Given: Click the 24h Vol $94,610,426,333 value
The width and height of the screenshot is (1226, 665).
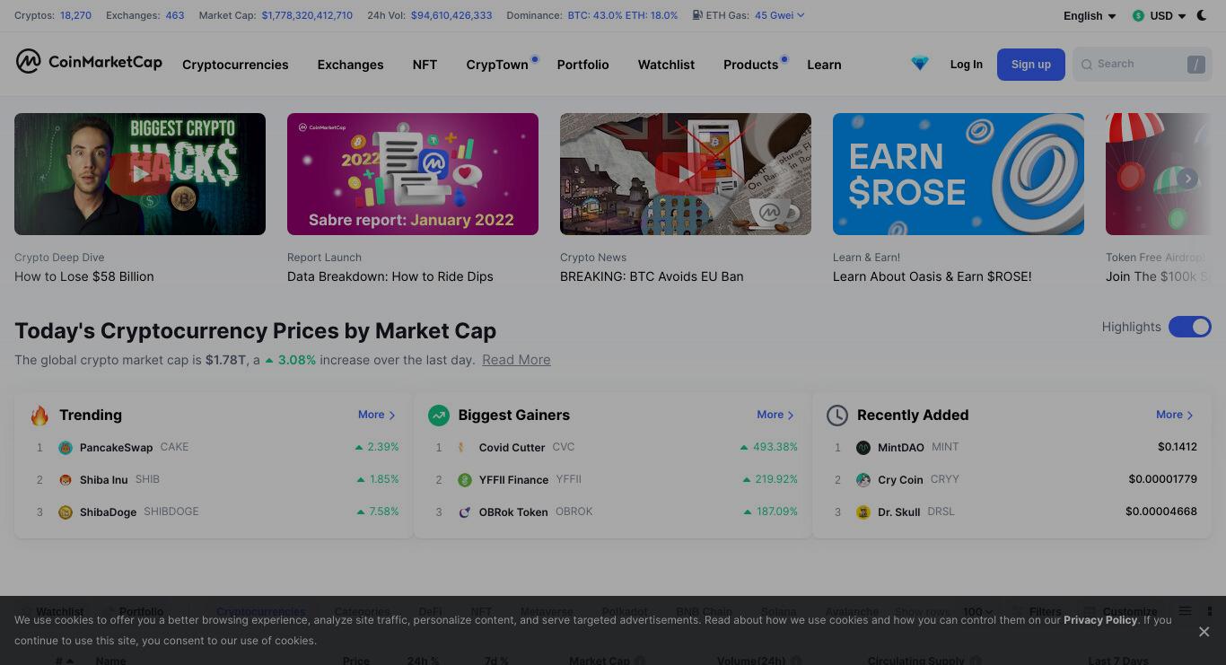Looking at the screenshot, I should pos(451,15).
